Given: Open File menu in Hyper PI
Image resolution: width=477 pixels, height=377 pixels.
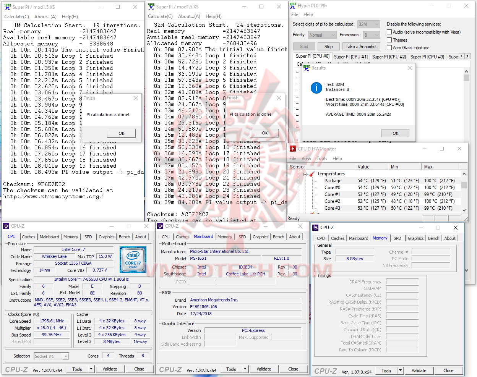Looking at the screenshot, I should pyautogui.click(x=295, y=15).
